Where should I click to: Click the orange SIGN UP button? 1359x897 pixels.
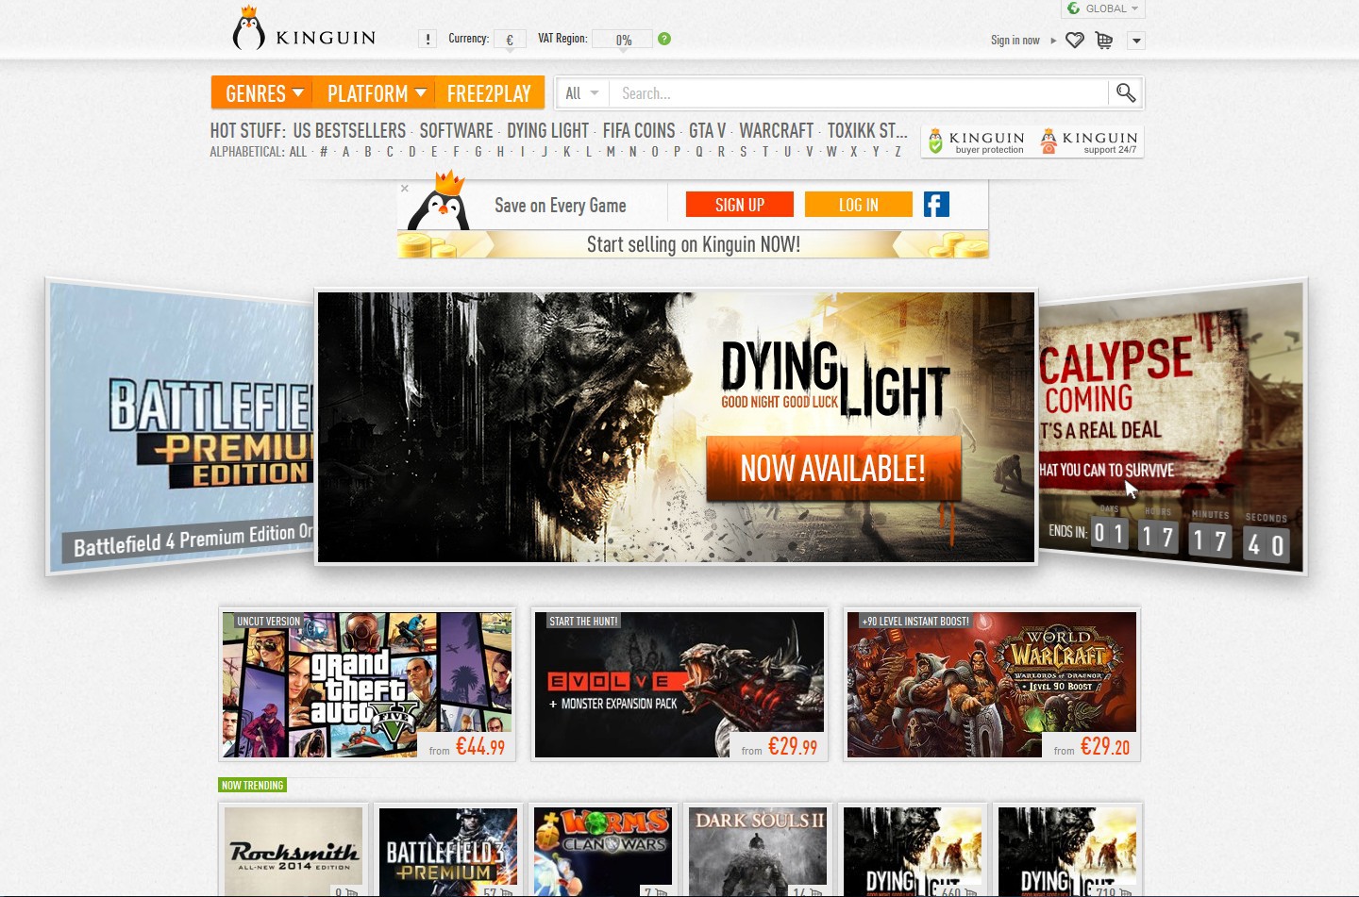pos(740,205)
